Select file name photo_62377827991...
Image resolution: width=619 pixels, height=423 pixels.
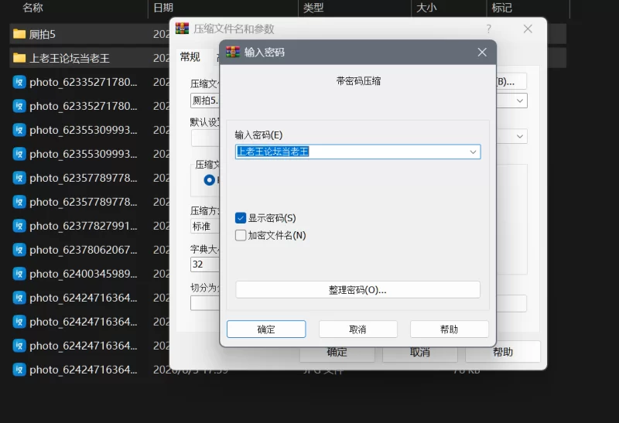(x=84, y=226)
